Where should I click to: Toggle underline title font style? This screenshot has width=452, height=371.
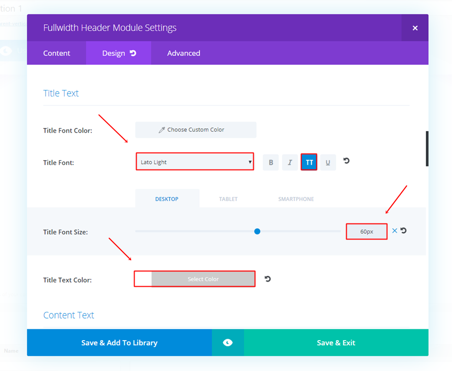click(328, 162)
